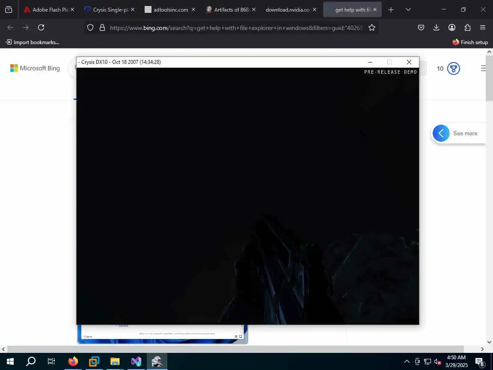Close the Artifacts of 86B tab
The image size is (493, 370).
tap(254, 10)
